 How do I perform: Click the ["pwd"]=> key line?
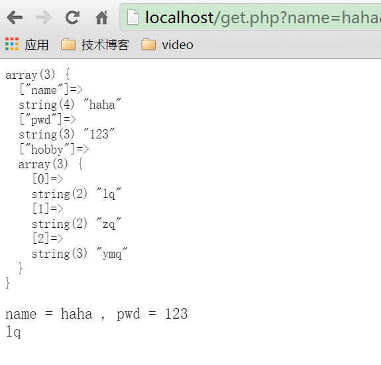point(48,119)
